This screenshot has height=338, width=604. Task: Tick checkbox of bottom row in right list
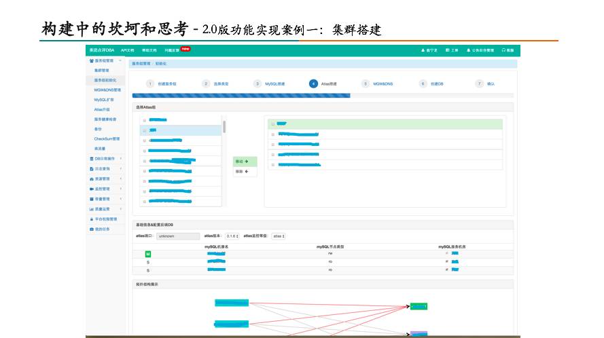pyautogui.click(x=272, y=165)
